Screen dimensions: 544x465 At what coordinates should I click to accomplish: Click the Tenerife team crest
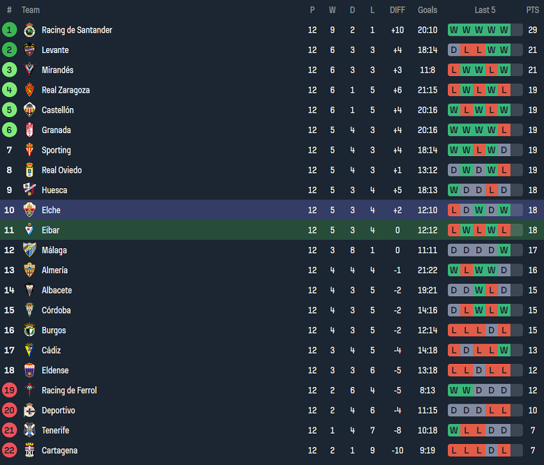(x=29, y=431)
